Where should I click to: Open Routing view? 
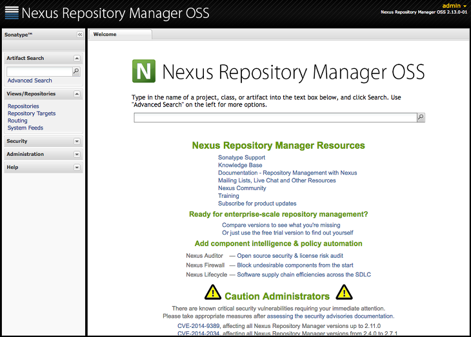tap(17, 120)
